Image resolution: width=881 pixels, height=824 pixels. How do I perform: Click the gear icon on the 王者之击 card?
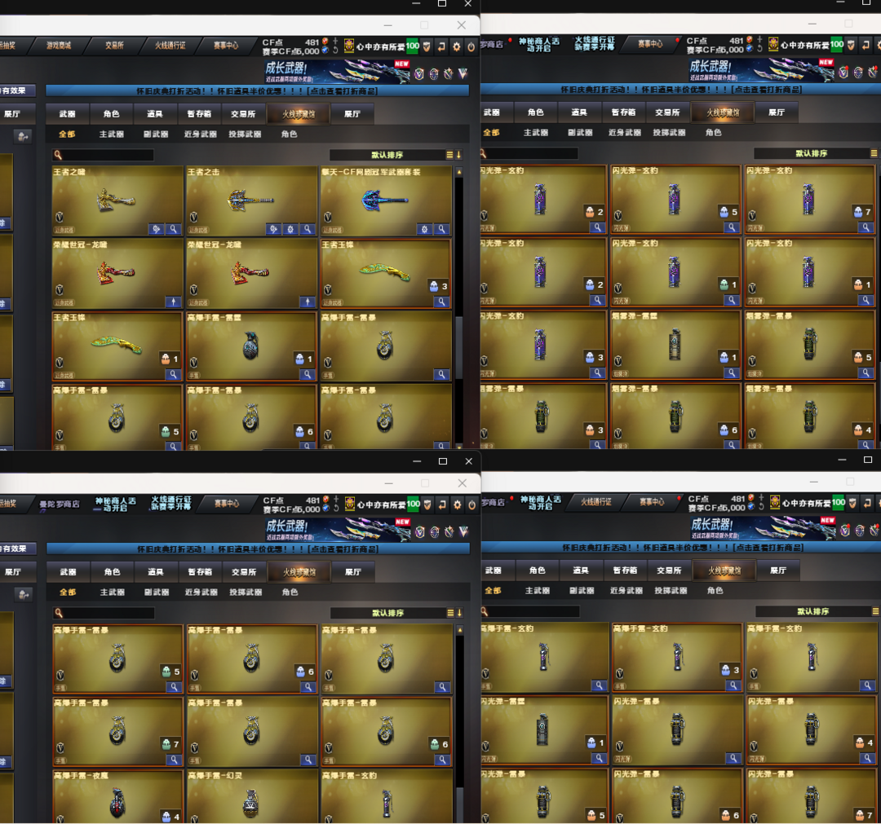click(290, 230)
